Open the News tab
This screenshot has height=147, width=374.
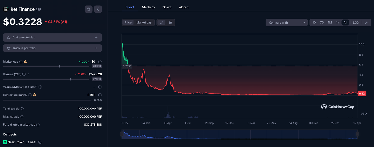click(x=167, y=7)
